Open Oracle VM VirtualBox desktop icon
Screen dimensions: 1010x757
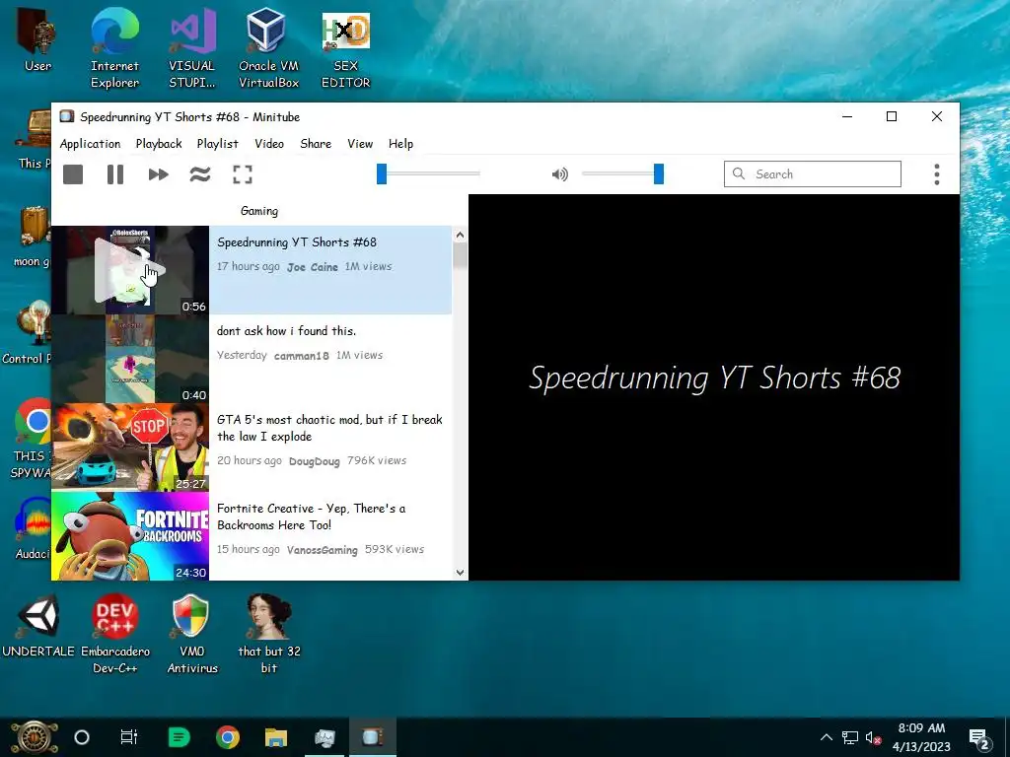click(x=268, y=48)
